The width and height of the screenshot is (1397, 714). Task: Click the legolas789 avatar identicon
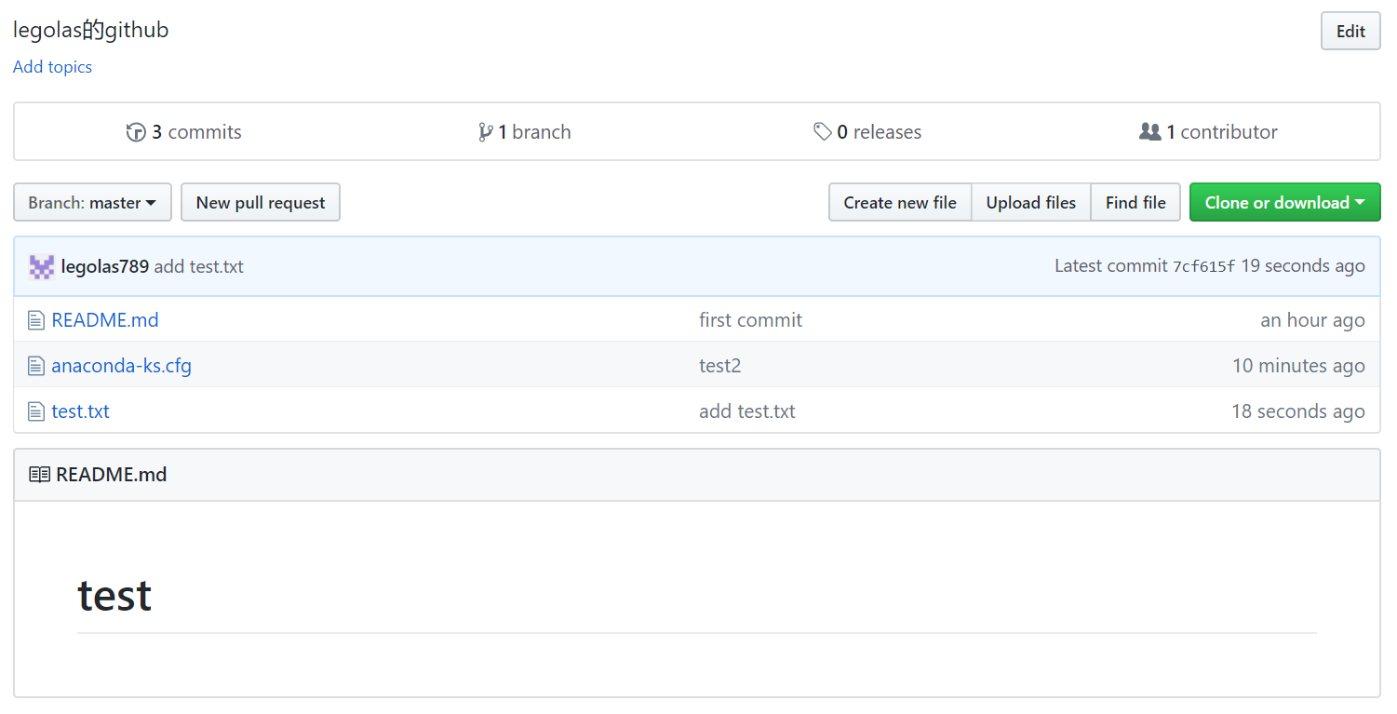pyautogui.click(x=41, y=266)
